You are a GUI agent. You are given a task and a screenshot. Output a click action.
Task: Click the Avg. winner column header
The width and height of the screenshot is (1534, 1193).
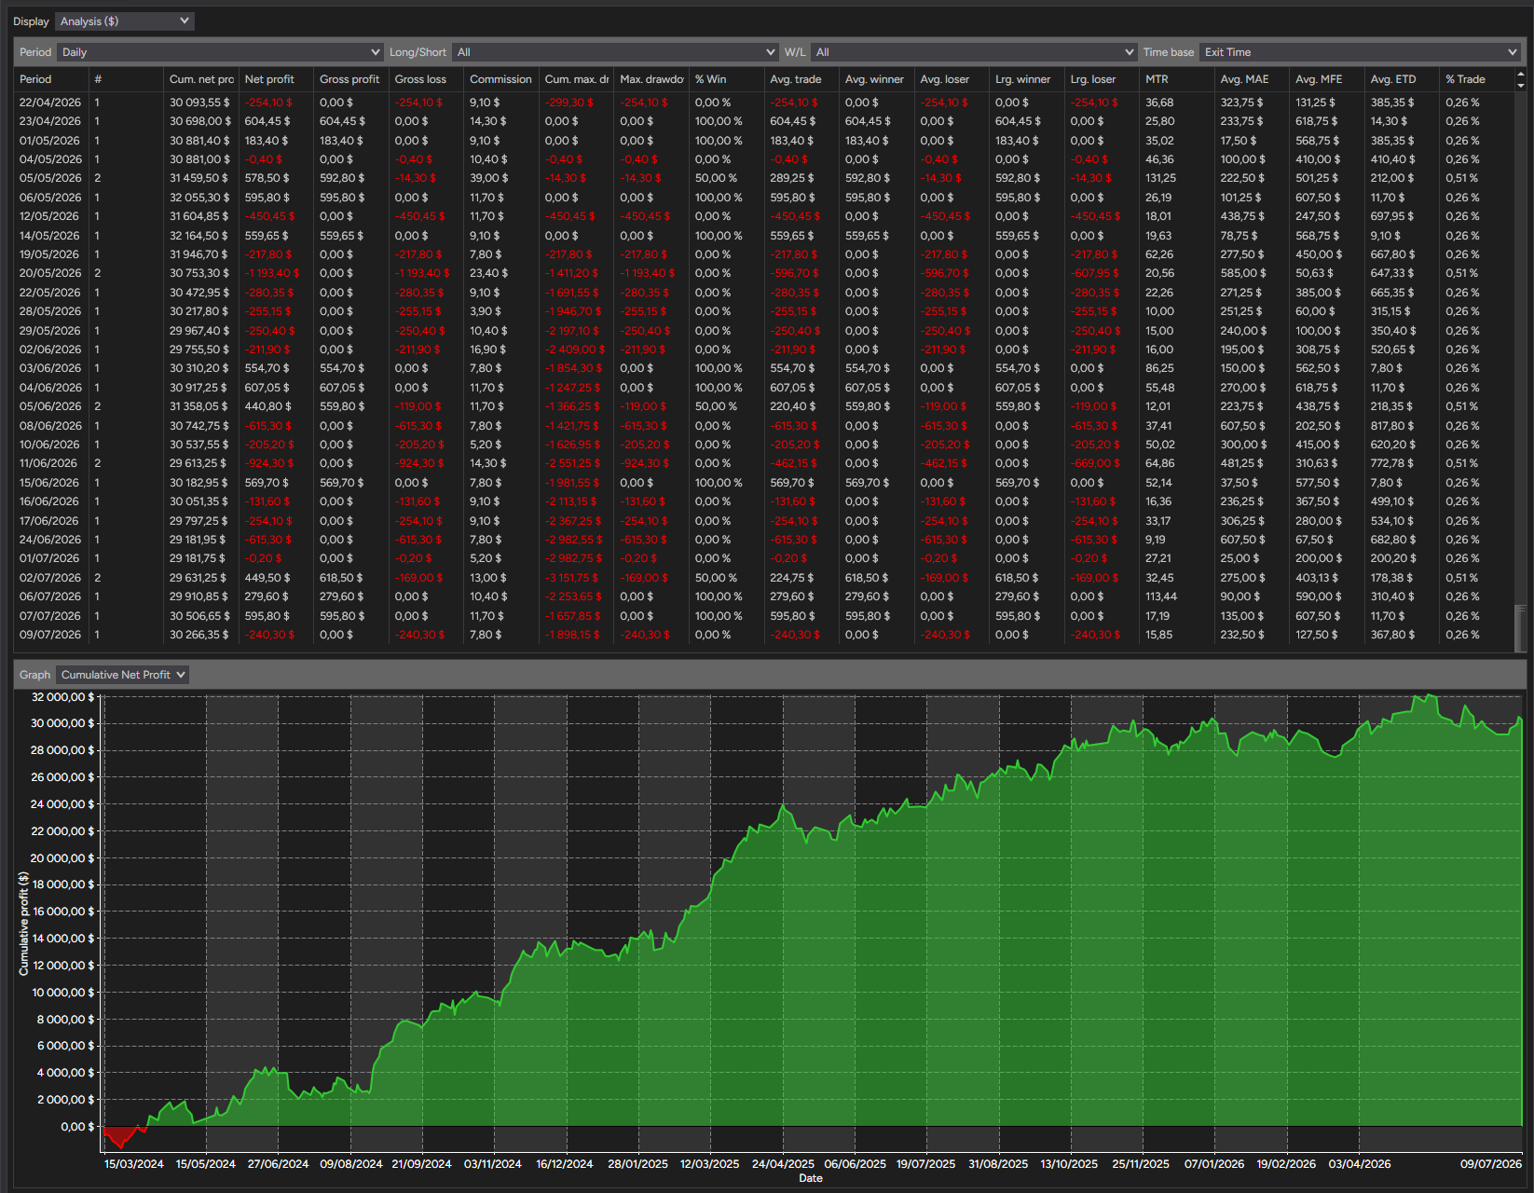pos(877,79)
